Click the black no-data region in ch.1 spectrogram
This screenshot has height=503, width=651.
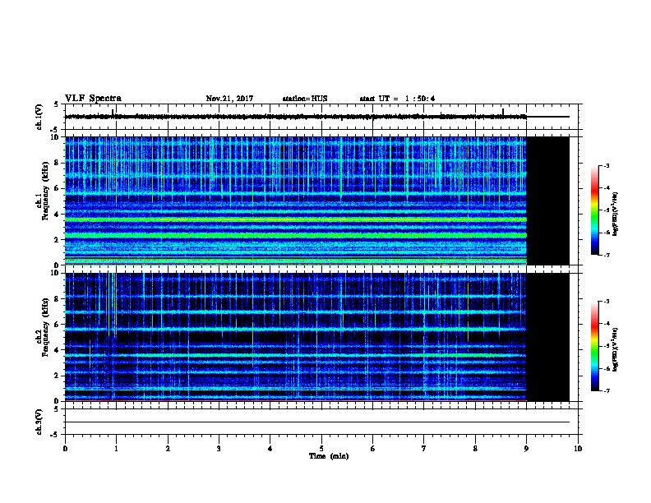548,201
